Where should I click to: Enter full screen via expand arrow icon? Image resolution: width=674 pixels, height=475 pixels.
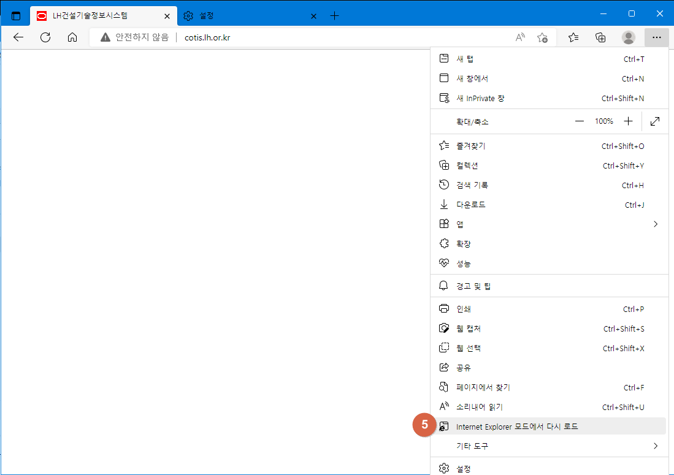[x=655, y=121]
